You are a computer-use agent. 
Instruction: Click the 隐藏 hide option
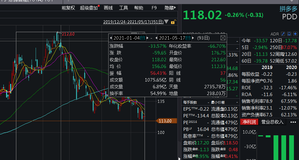click(169, 8)
